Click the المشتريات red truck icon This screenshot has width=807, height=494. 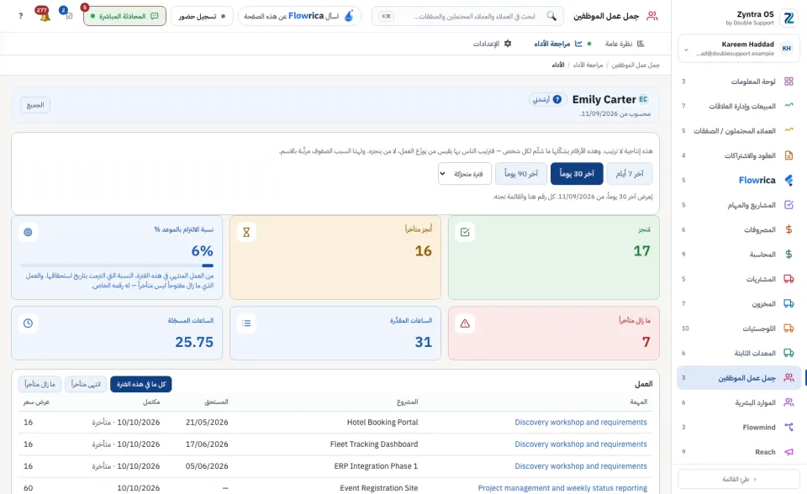click(789, 279)
